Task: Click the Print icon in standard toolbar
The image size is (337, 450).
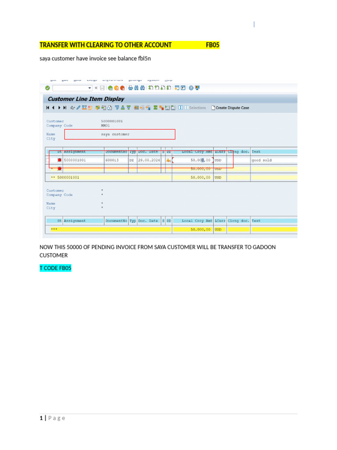Action: point(130,88)
